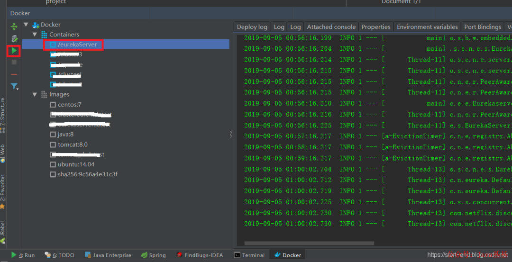512x262 pixels.
Task: Switch to the Attached console tab
Action: 331,27
